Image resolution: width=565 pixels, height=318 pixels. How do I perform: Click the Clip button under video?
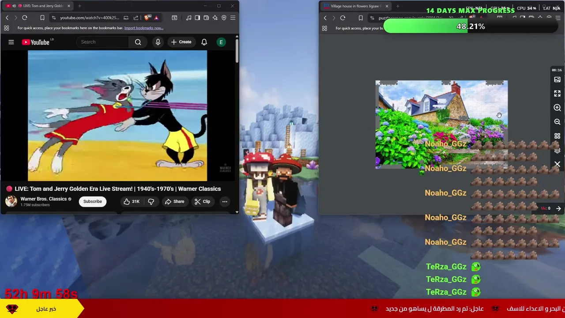[202, 201]
